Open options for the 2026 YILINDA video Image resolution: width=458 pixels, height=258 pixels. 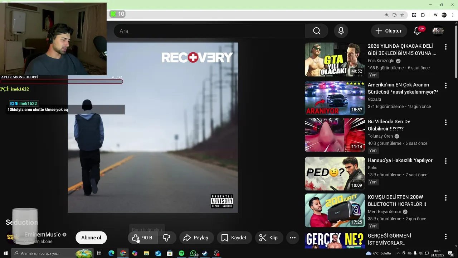coord(445,47)
